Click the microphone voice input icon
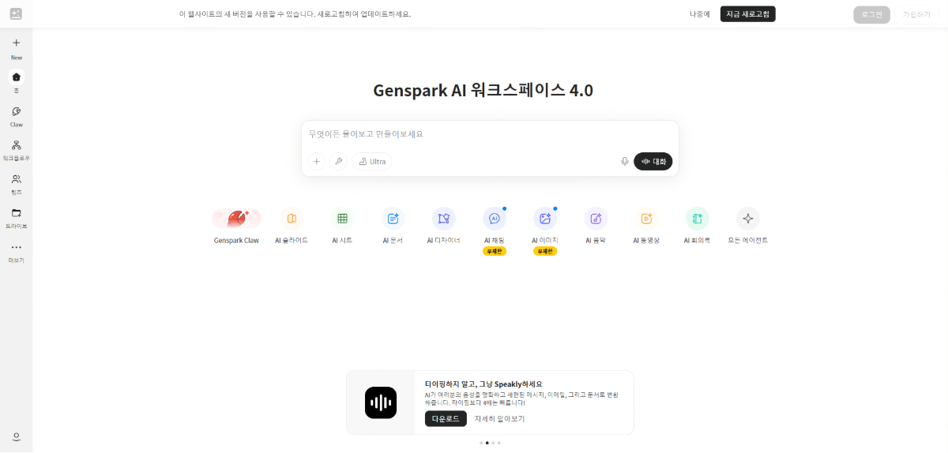The width and height of the screenshot is (948, 453). [625, 161]
